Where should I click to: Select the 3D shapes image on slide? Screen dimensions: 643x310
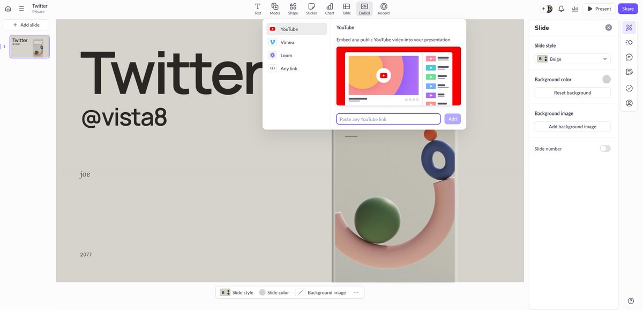394,206
